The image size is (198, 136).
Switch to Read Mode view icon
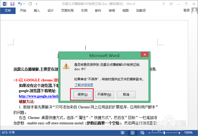point(122,133)
